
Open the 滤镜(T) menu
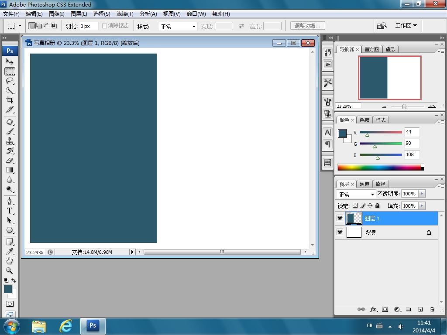[x=125, y=14]
